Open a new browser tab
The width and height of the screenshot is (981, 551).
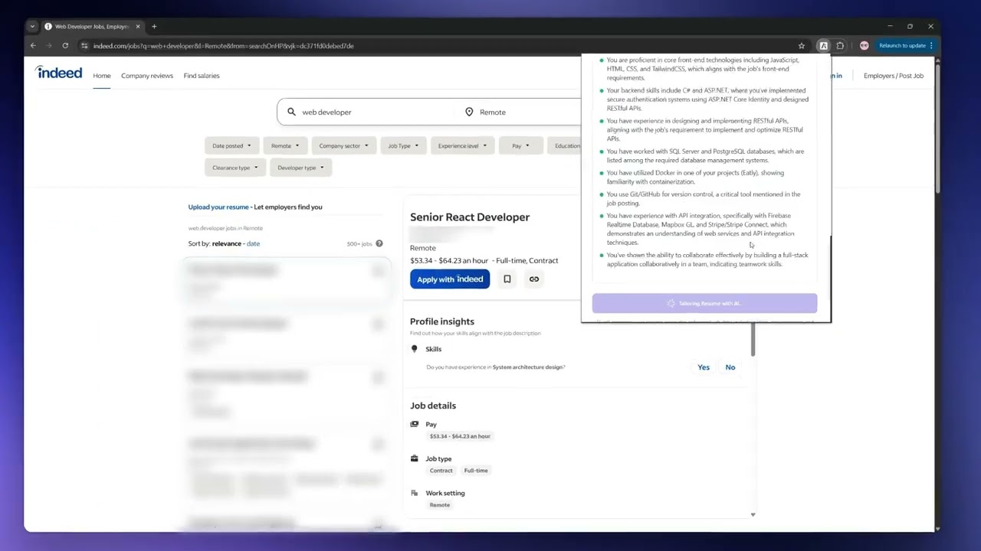154,26
